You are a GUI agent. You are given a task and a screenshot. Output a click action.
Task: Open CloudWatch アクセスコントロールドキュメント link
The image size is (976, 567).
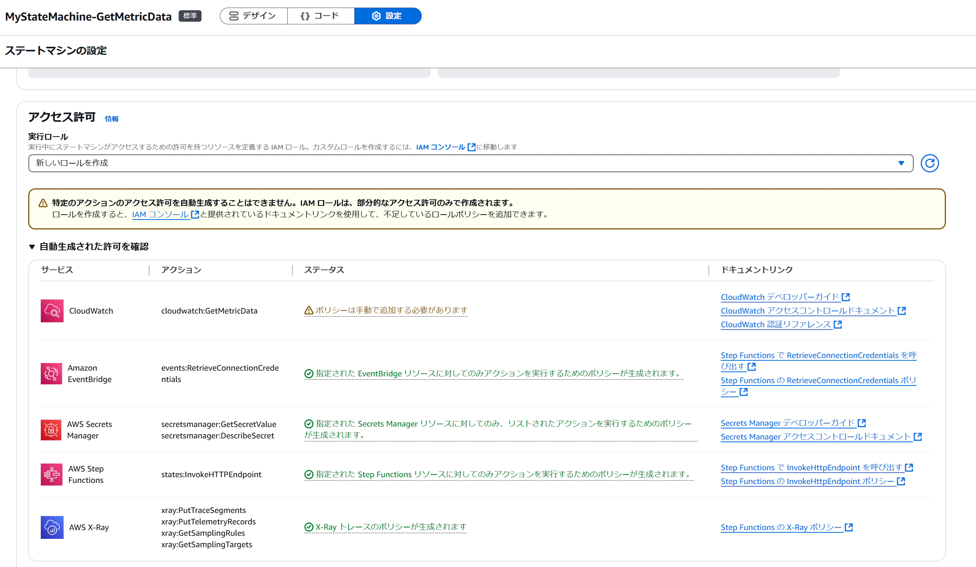(808, 311)
